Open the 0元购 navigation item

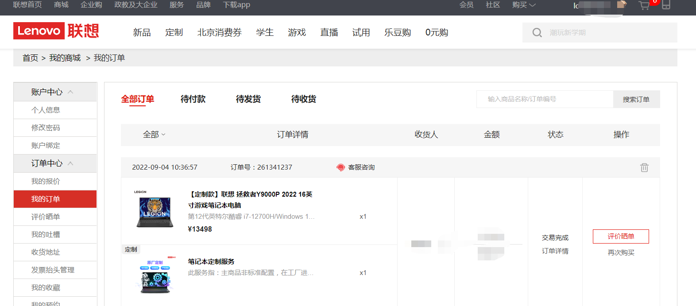pos(437,32)
